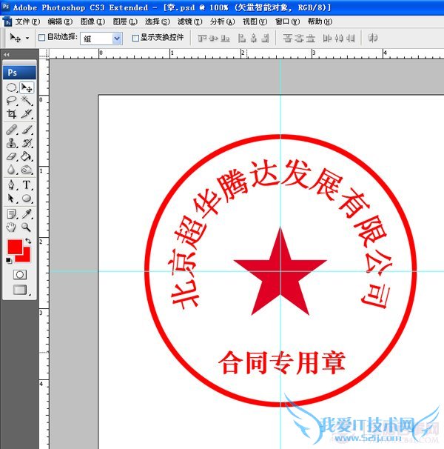Click Align Horizontal Centers button

click(x=254, y=38)
